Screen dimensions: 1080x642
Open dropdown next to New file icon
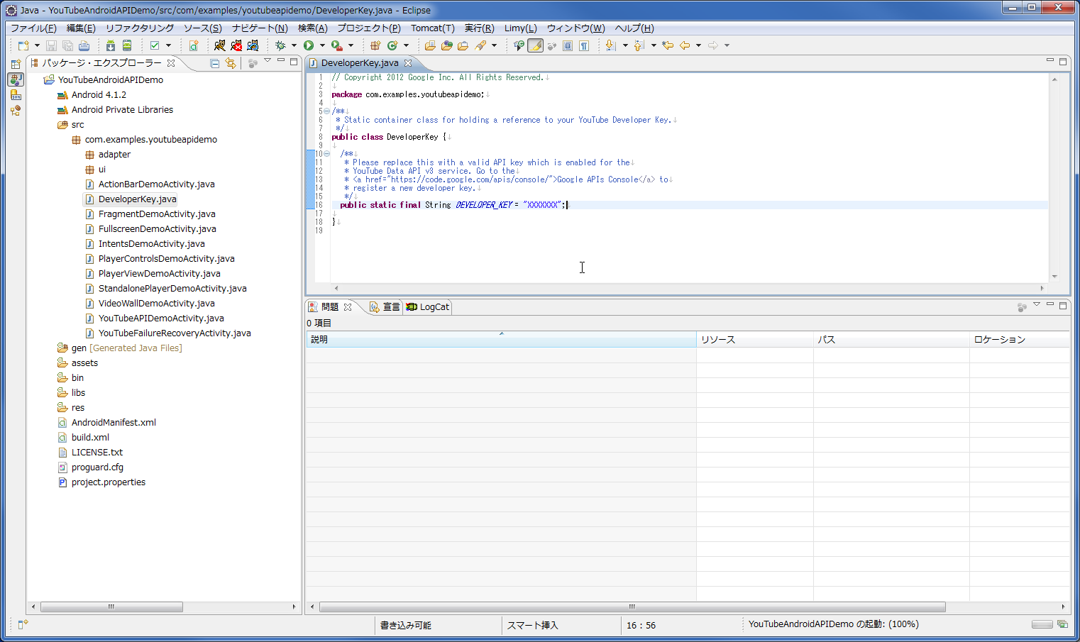(x=37, y=45)
